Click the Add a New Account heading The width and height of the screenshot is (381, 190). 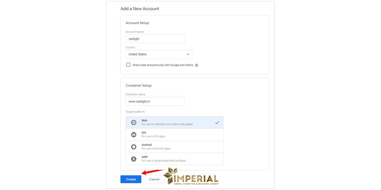pos(140,9)
